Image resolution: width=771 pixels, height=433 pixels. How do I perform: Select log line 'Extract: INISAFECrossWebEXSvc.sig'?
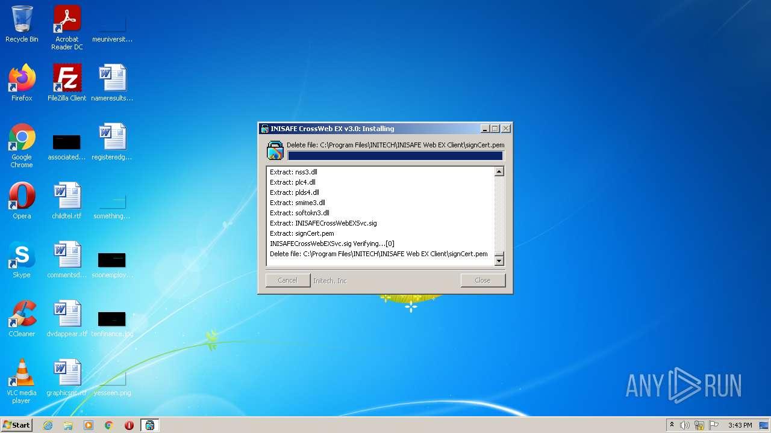tap(323, 223)
